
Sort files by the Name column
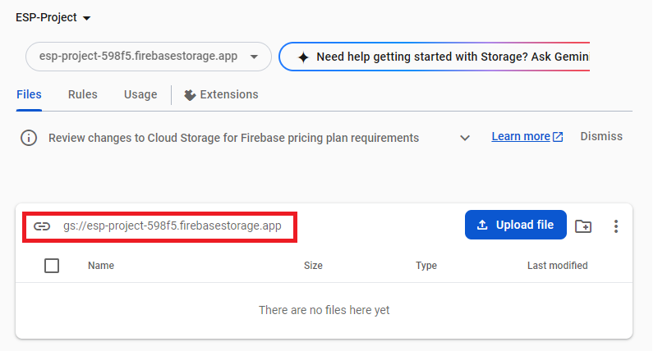[x=101, y=266]
